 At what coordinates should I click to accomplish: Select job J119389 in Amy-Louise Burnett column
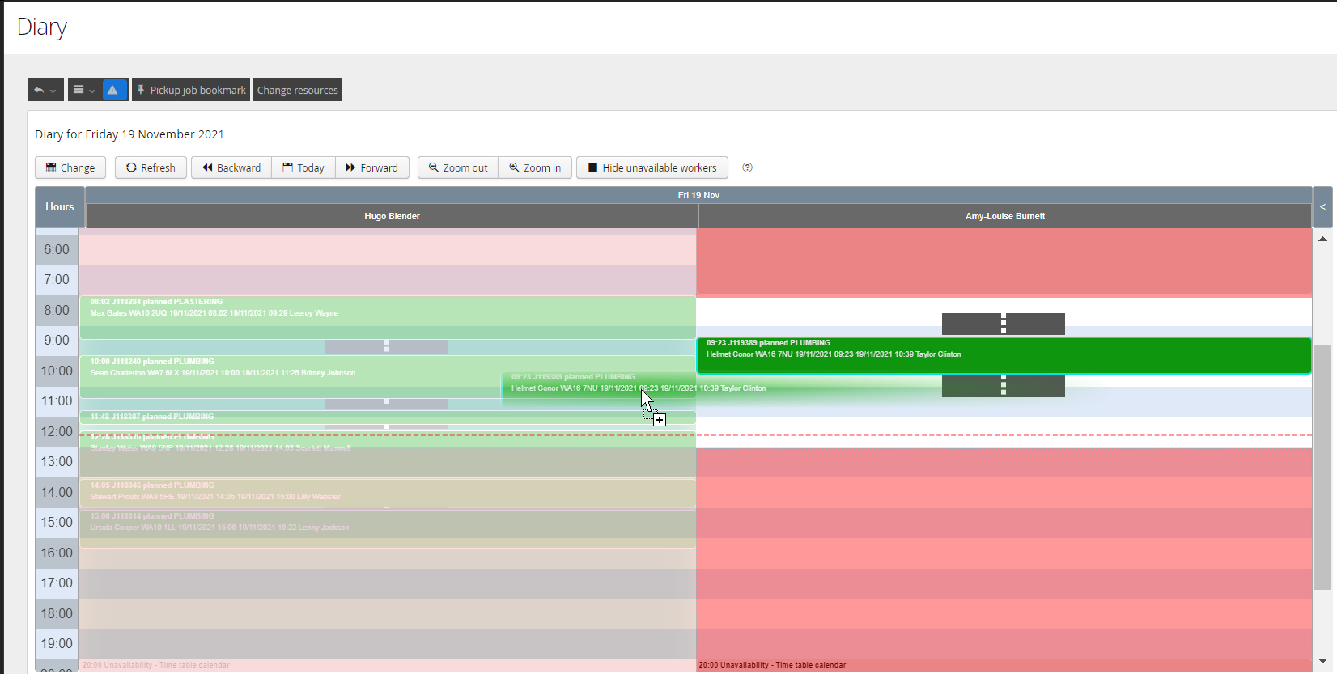(1004, 355)
